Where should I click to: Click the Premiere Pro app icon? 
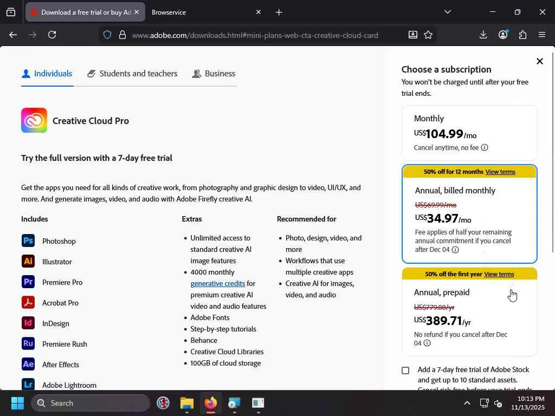coord(28,282)
